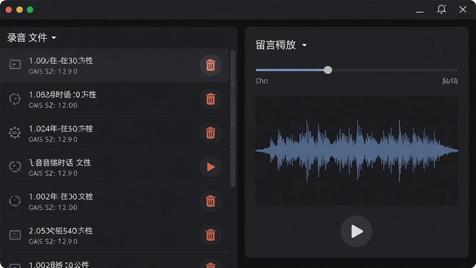Click the recordings list scrollbar
The image size is (476, 268).
[233, 119]
